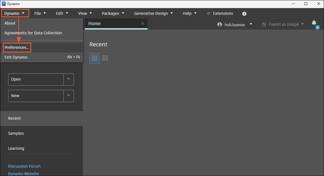Viewport: 324px width, 176px height.
Task: Open Preferences... from the Dynamo menu
Action: pyautogui.click(x=42, y=47)
